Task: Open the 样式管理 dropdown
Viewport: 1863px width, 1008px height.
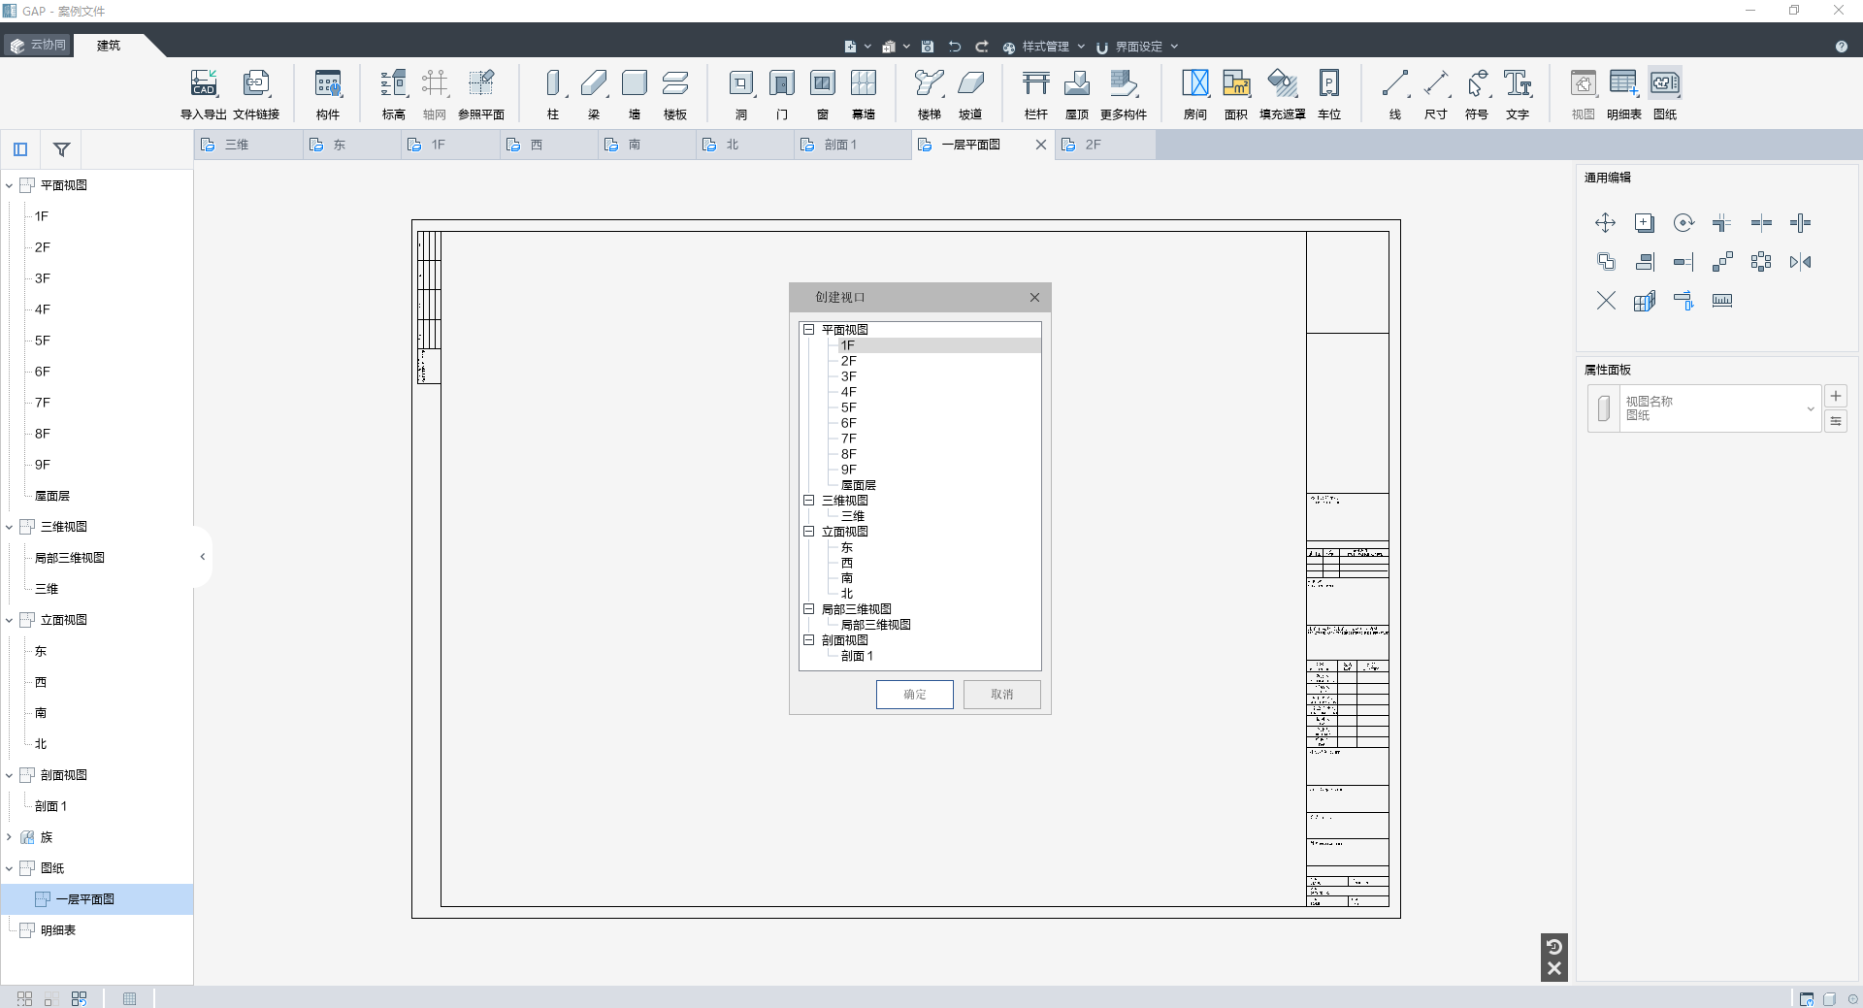Action: tap(1044, 47)
